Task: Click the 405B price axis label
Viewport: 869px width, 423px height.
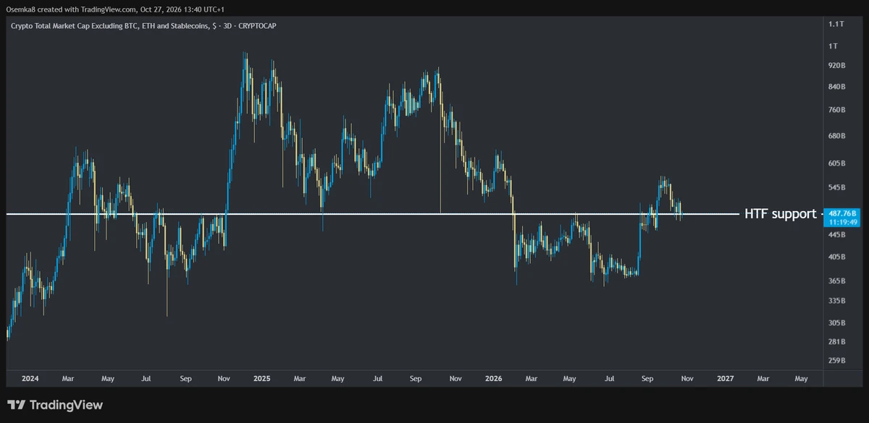Action: click(x=838, y=257)
